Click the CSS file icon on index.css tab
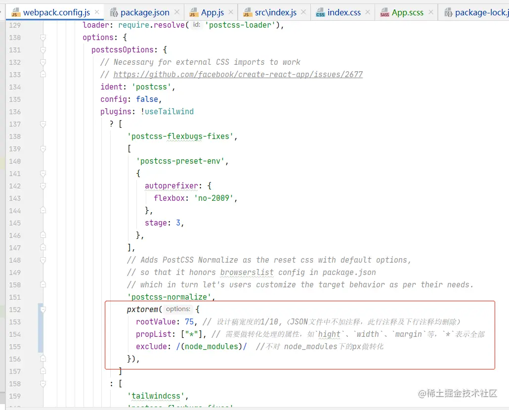This screenshot has height=410, width=509. (320, 12)
